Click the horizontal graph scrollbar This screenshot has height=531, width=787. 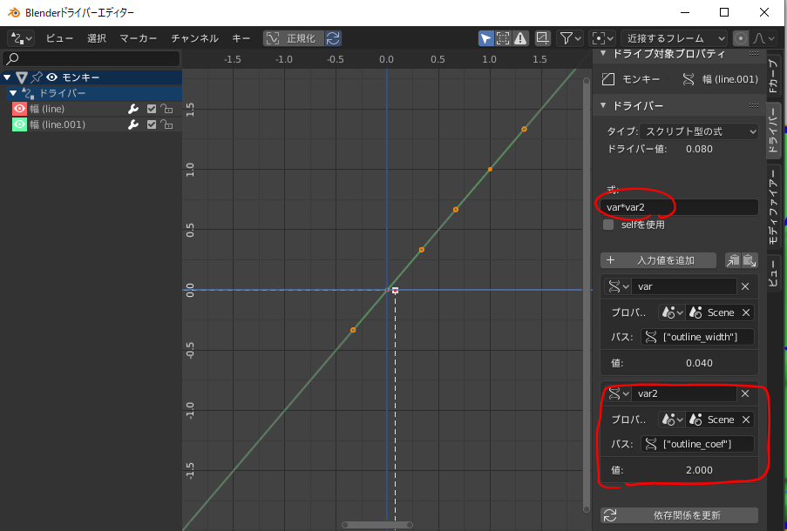click(x=377, y=525)
